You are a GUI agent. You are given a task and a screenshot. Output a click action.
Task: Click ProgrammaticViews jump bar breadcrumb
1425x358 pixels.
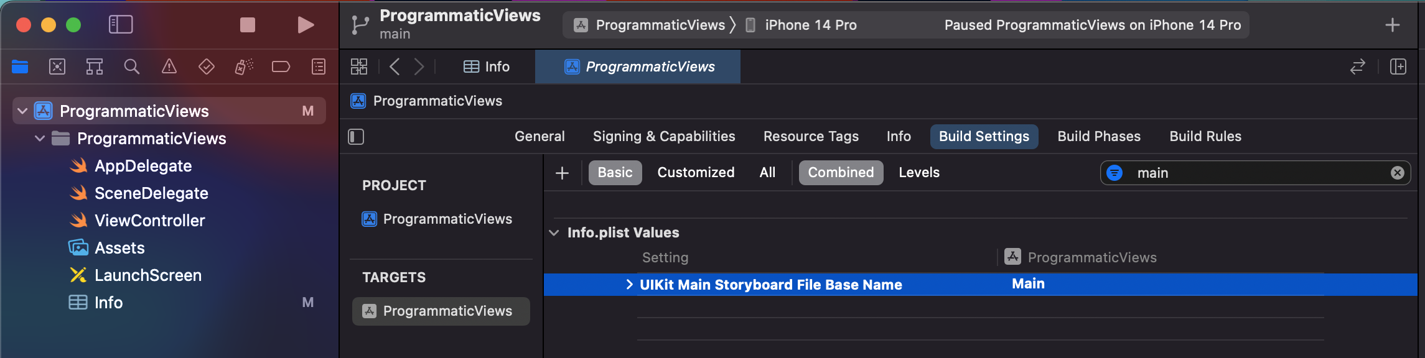pyautogui.click(x=427, y=101)
